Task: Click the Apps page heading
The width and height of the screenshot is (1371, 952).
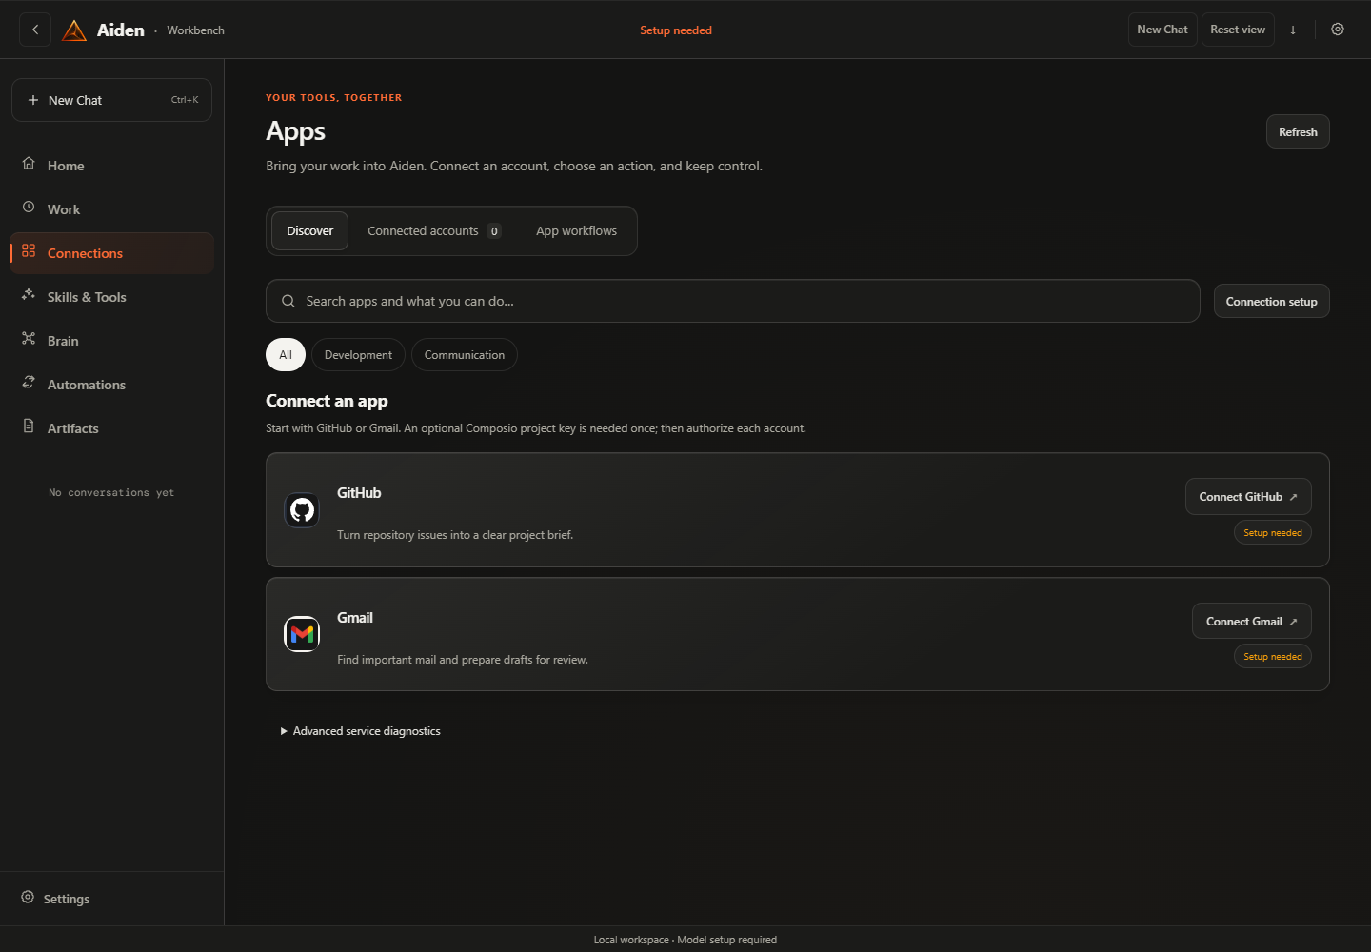Action: (x=295, y=131)
